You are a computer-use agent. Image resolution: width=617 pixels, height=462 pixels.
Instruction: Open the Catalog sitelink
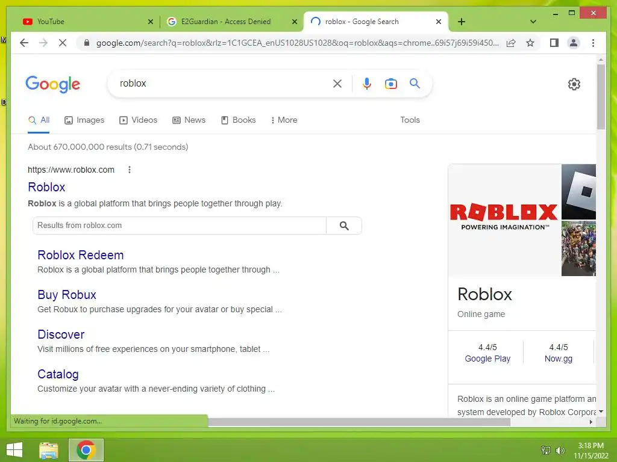point(58,374)
